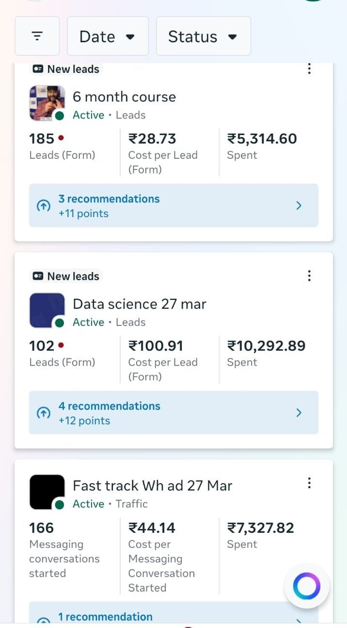Open more options for 6 month course
347x628 pixels.
click(x=309, y=69)
